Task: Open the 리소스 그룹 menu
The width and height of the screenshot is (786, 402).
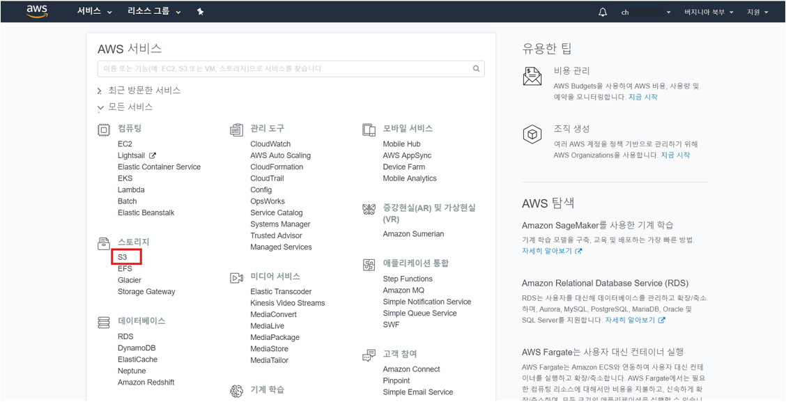Action: tap(154, 12)
